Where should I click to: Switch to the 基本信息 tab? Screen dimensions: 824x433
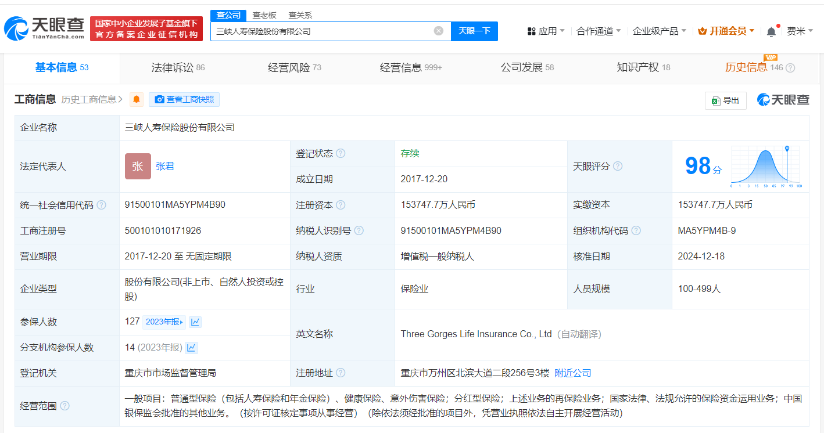62,68
